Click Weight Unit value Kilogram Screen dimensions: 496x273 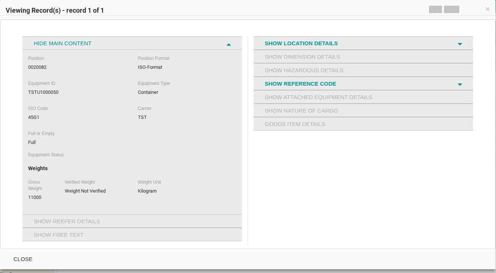click(x=147, y=191)
